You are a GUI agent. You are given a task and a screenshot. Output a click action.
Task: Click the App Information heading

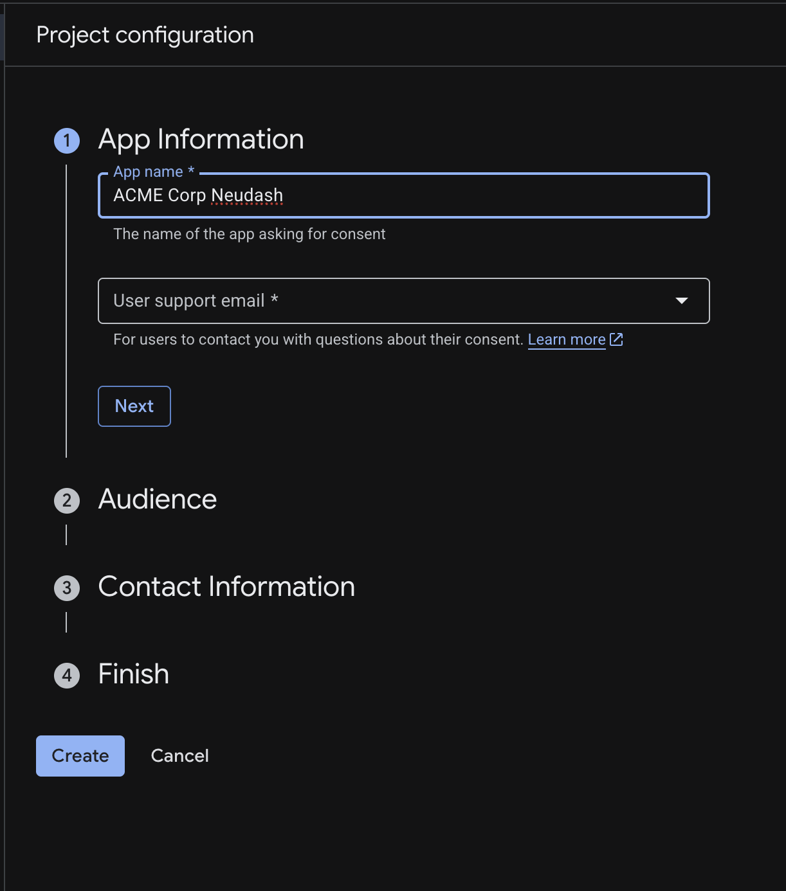pyautogui.click(x=201, y=139)
